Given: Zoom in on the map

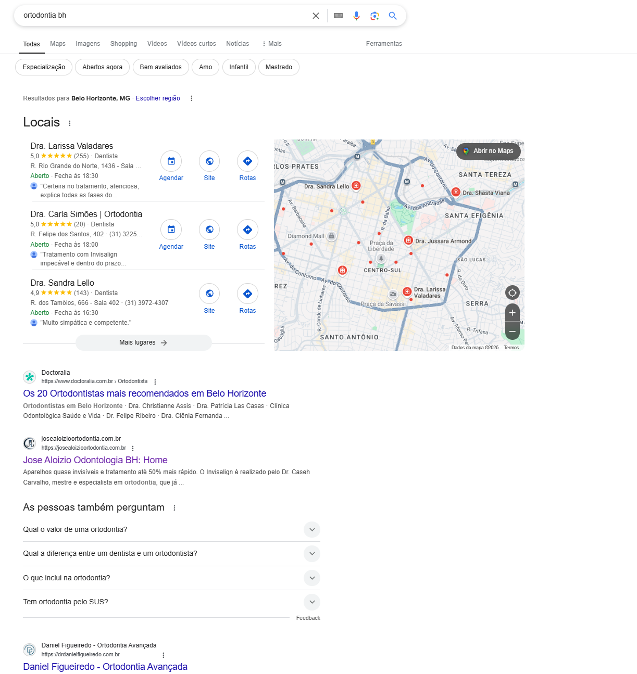Looking at the screenshot, I should click(x=512, y=313).
